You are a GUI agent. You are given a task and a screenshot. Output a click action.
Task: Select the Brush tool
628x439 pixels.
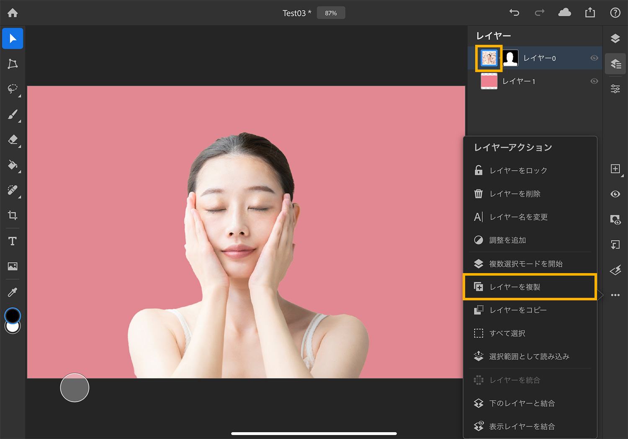(x=13, y=114)
